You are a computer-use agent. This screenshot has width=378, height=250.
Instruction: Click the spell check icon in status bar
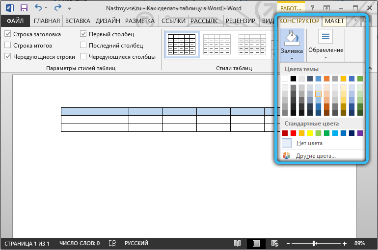(x=112, y=243)
